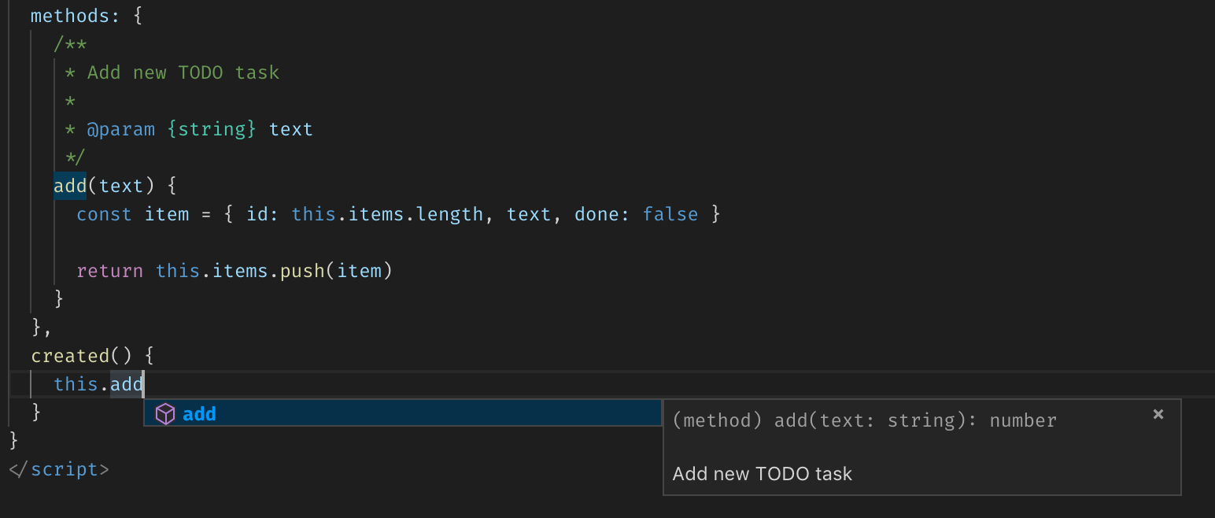
Task: Click the method signature in the docs popup
Action: (x=864, y=420)
